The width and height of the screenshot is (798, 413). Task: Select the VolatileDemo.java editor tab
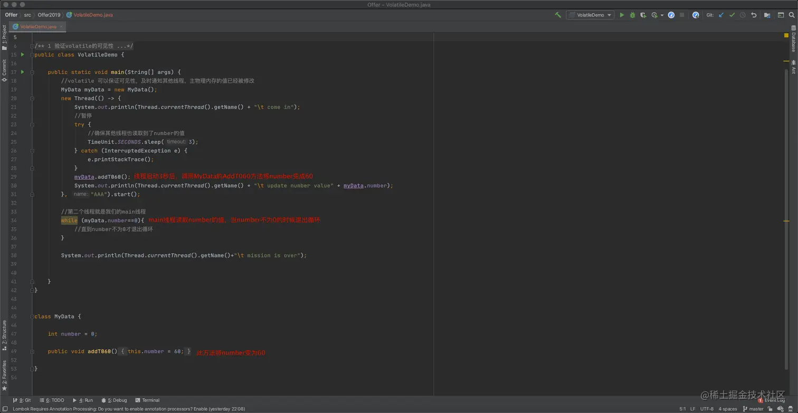point(38,26)
